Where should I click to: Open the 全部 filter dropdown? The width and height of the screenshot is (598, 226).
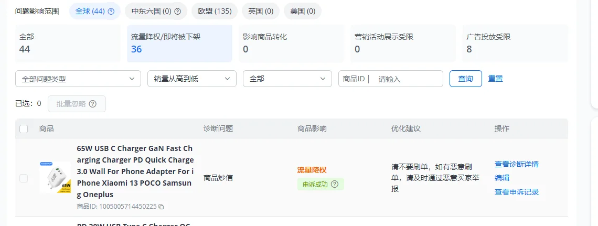pyautogui.click(x=287, y=79)
